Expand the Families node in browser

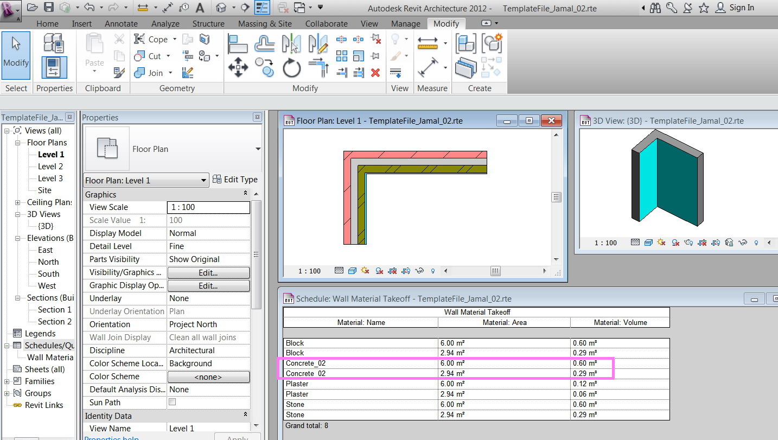click(7, 381)
